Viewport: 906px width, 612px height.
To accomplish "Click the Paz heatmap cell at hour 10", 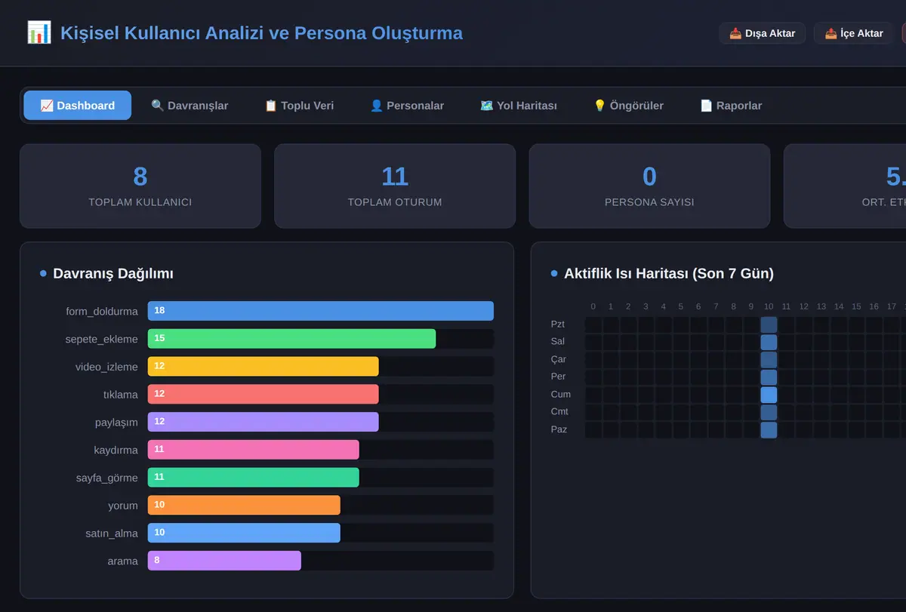I will (769, 430).
